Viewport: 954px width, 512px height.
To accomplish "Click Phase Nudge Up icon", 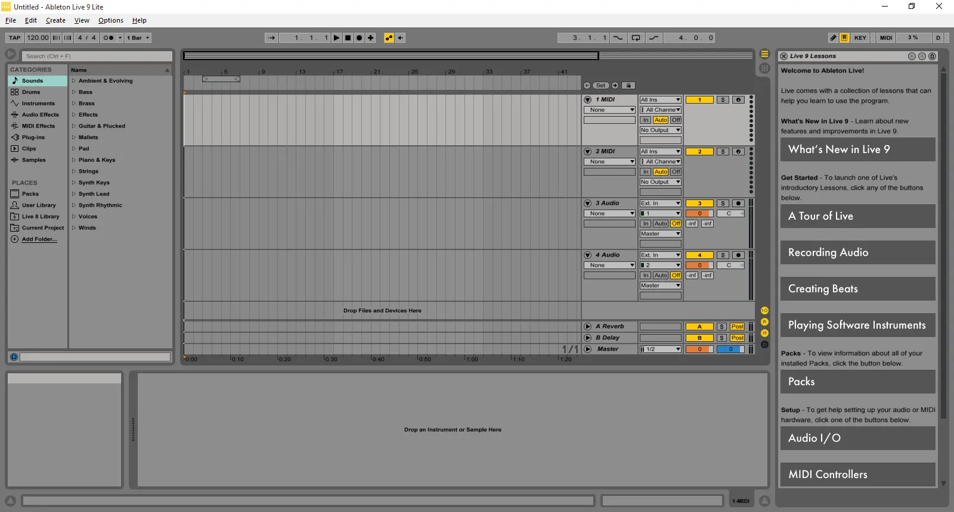I will (68, 38).
